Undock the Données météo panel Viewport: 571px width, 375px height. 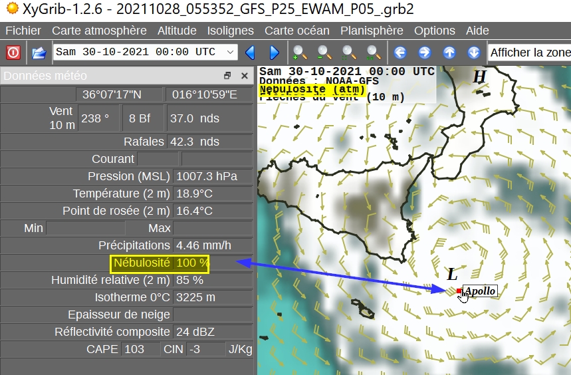tap(227, 76)
